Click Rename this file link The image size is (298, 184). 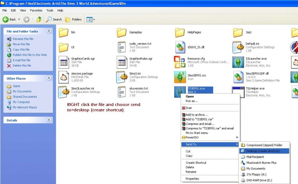click(23, 39)
